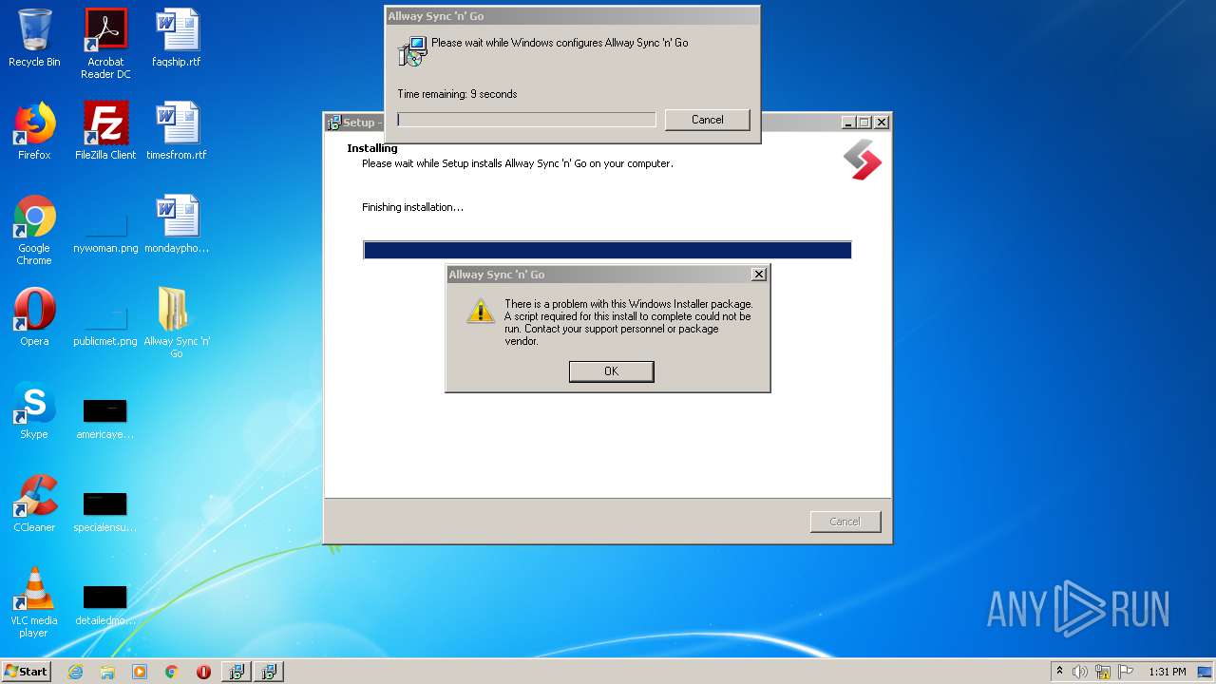Launch Chrome from the taskbar
This screenshot has height=684, width=1216.
point(171,672)
